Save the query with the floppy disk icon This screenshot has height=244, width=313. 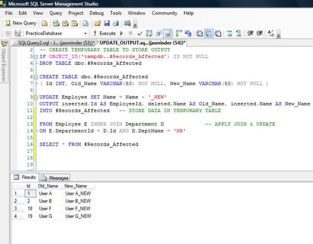(x=106, y=23)
